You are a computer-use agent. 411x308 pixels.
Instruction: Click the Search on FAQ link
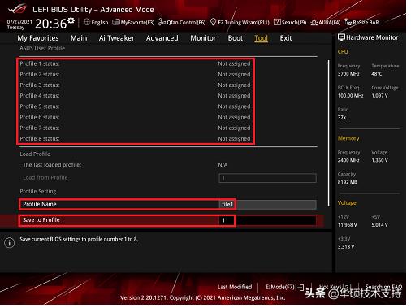click(383, 287)
